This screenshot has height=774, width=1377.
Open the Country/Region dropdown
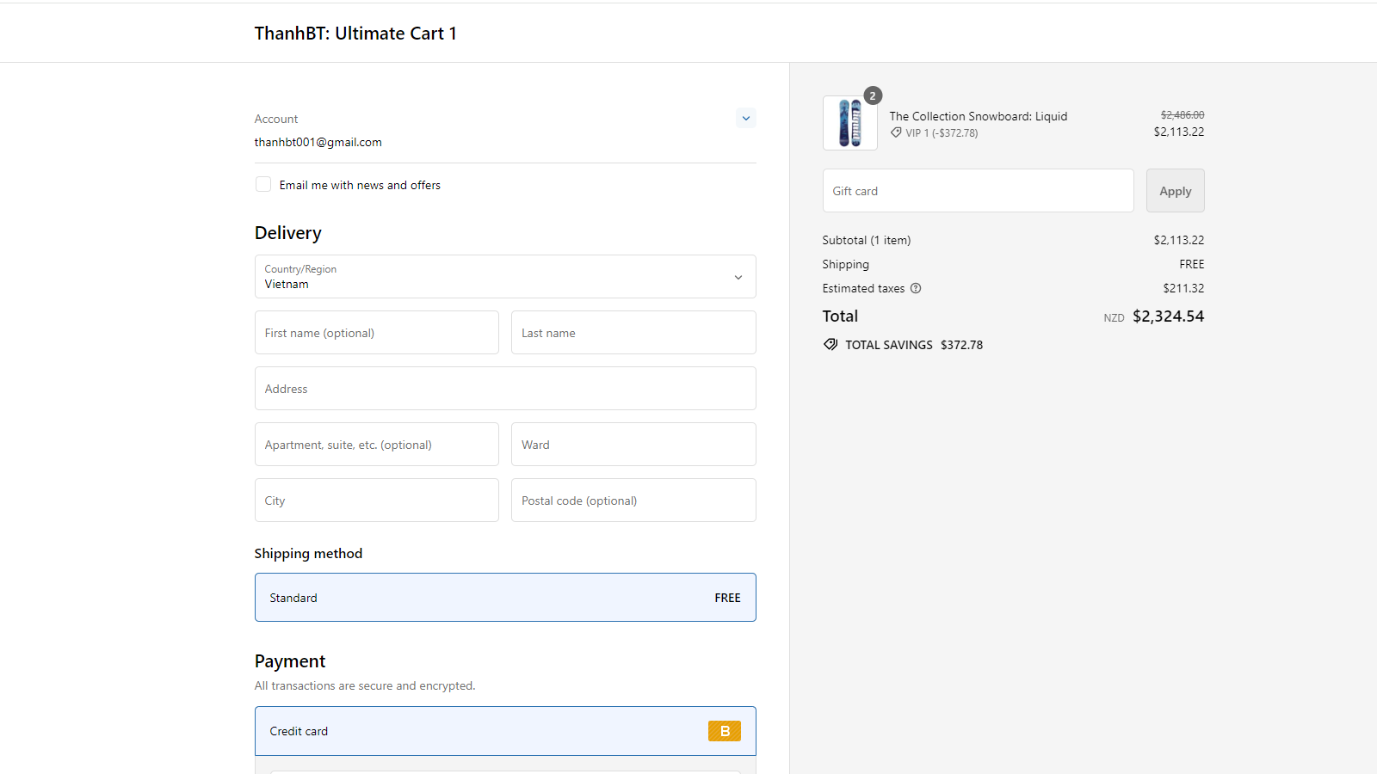pyautogui.click(x=738, y=277)
